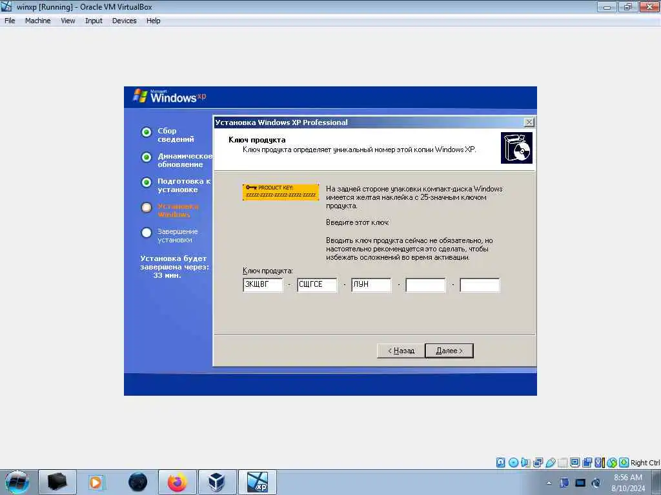Click the Далее next button
The height and width of the screenshot is (495, 661).
point(449,351)
